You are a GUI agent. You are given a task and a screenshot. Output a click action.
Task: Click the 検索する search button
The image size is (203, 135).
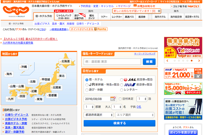pos(119,123)
